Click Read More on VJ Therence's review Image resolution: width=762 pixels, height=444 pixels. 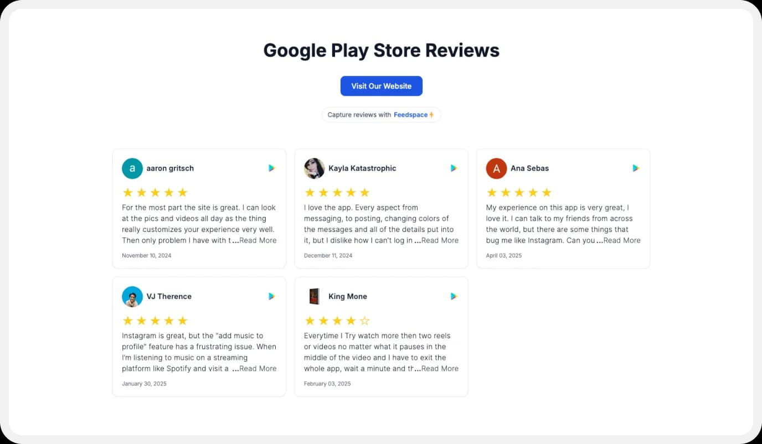coord(258,368)
